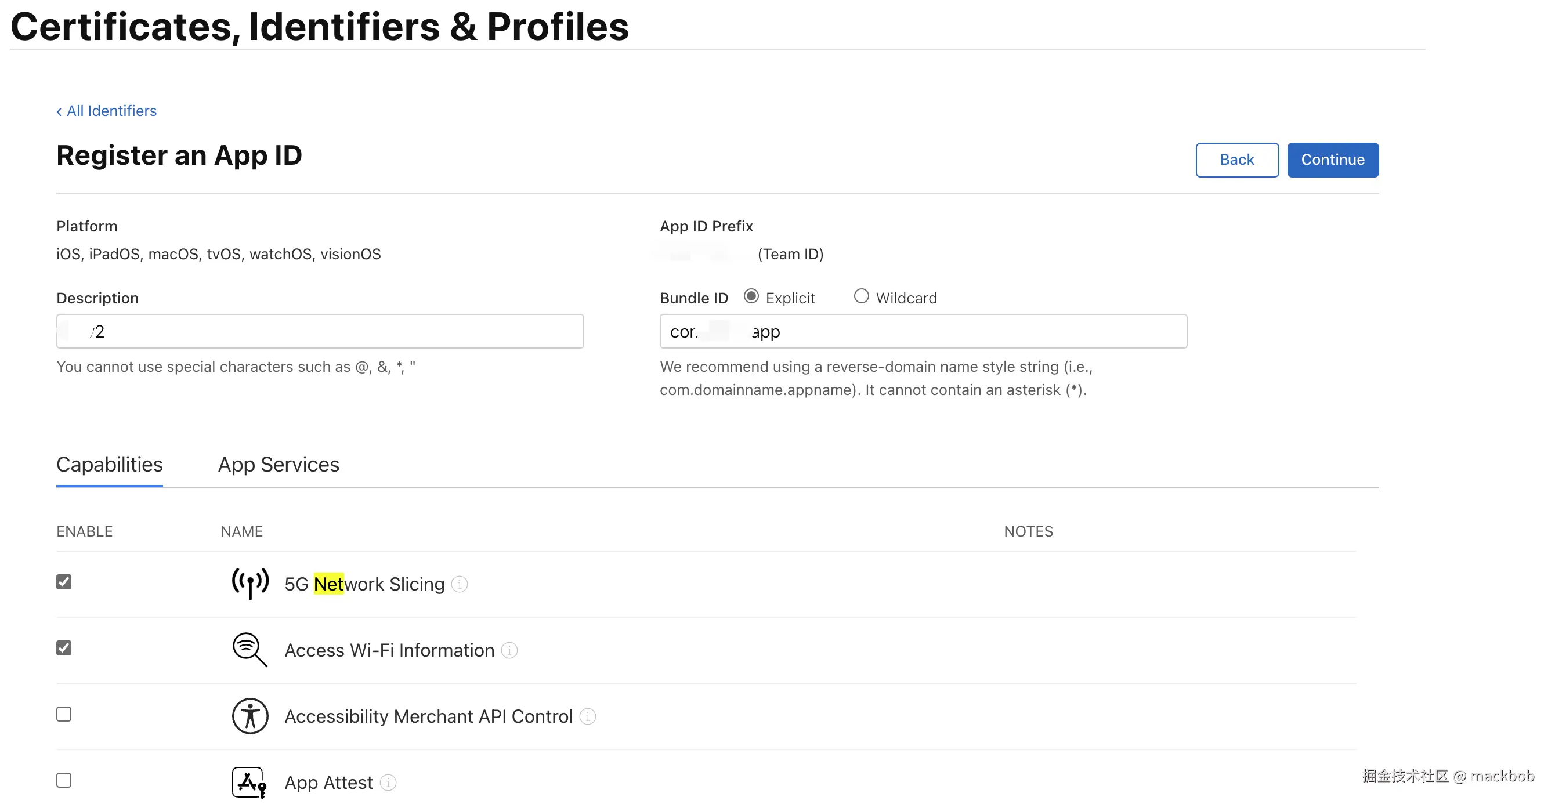Switch to the App Services tab
Image resolution: width=1555 pixels, height=804 pixels.
pos(279,464)
